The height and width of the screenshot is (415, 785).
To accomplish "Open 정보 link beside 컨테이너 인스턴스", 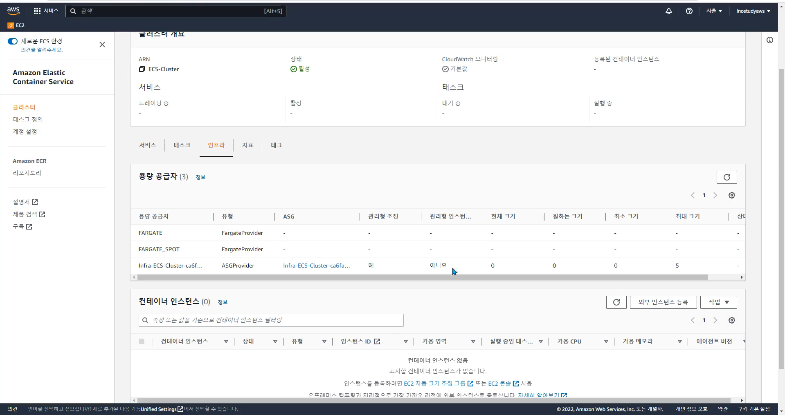I will (x=223, y=302).
